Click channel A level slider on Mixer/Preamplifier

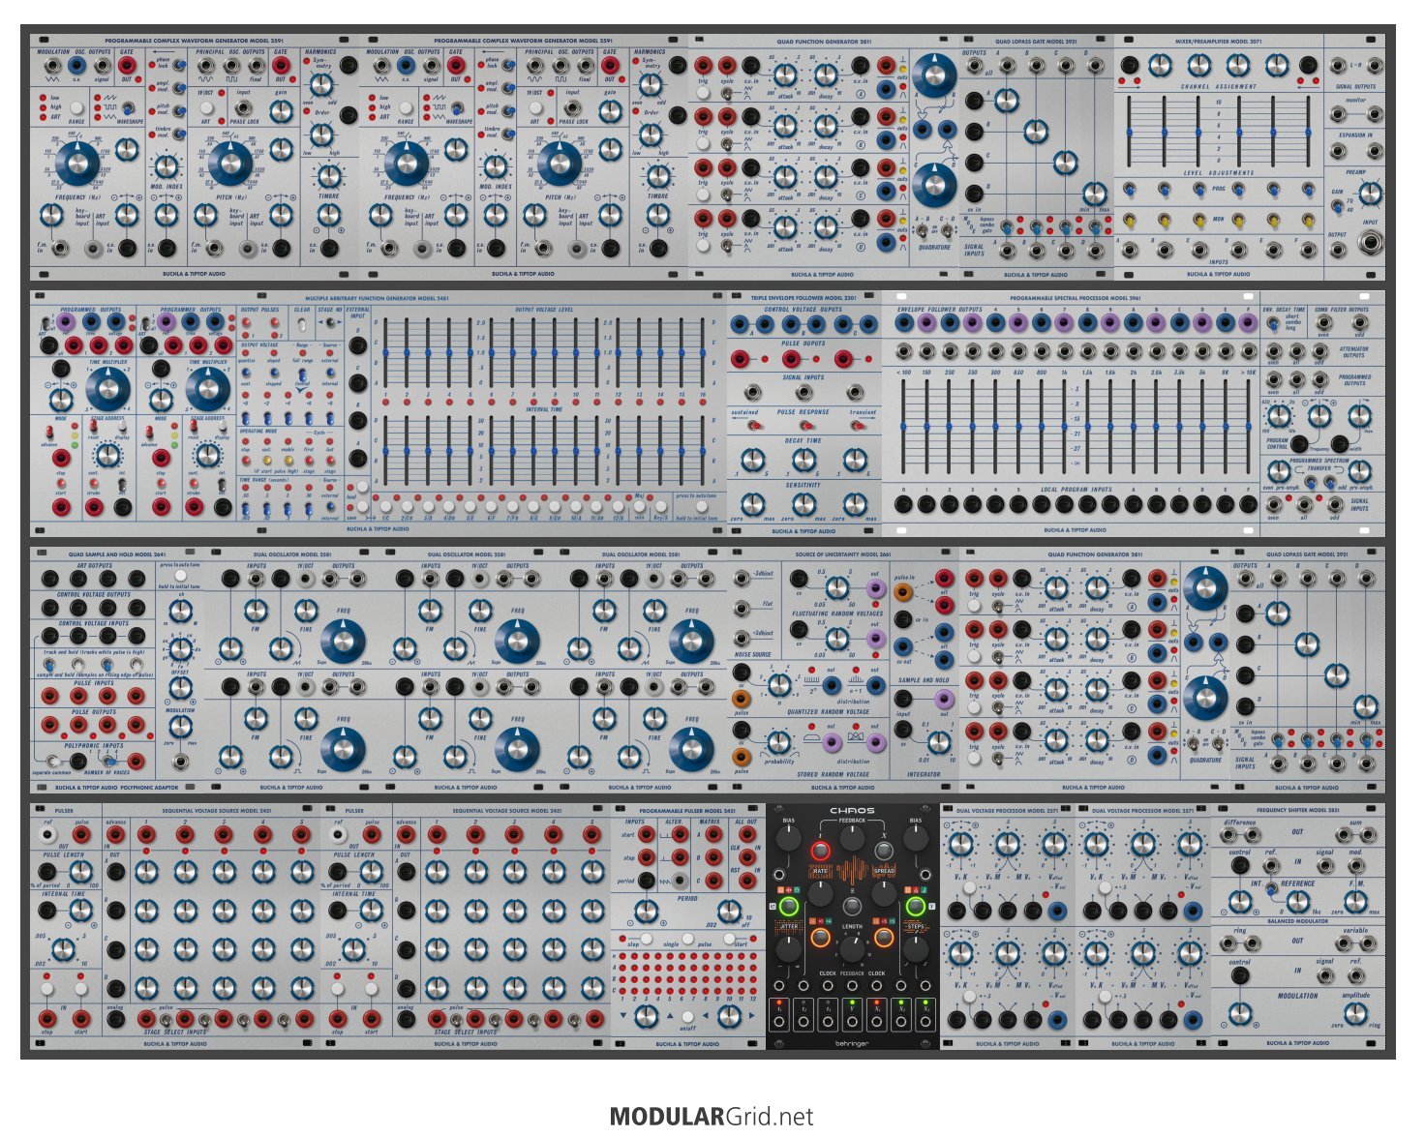(x=1129, y=132)
